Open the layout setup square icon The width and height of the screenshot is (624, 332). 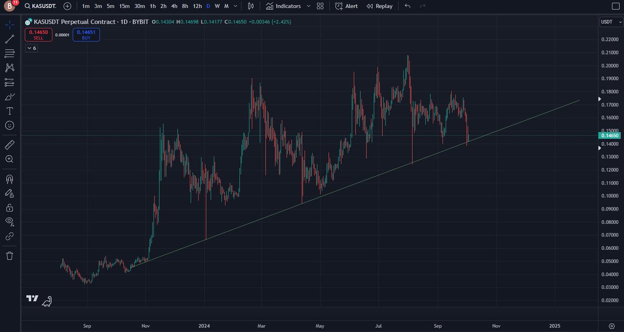pos(616,6)
